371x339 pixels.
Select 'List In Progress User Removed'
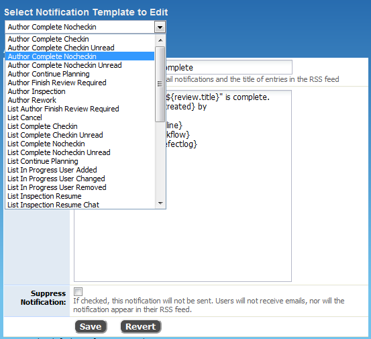81,187
